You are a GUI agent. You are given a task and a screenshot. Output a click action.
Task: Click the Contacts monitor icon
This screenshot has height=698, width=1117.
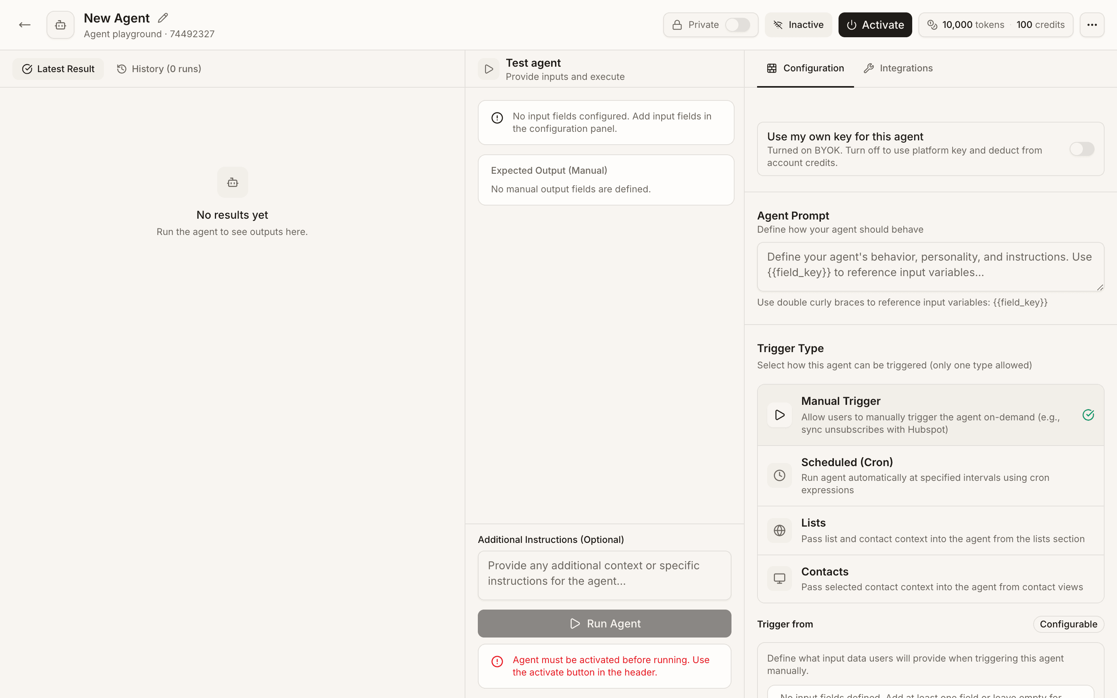coord(780,579)
